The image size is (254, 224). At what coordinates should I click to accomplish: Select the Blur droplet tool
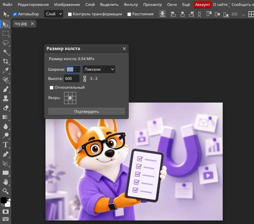pos(6,126)
